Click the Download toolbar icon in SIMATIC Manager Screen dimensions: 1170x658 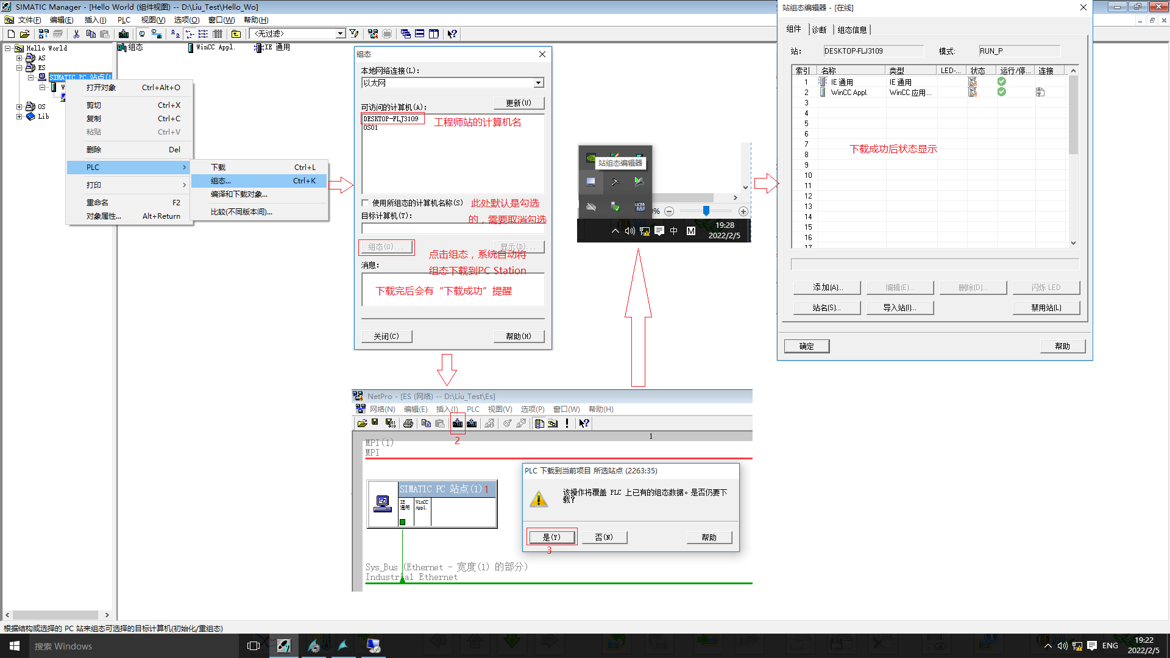tap(124, 34)
